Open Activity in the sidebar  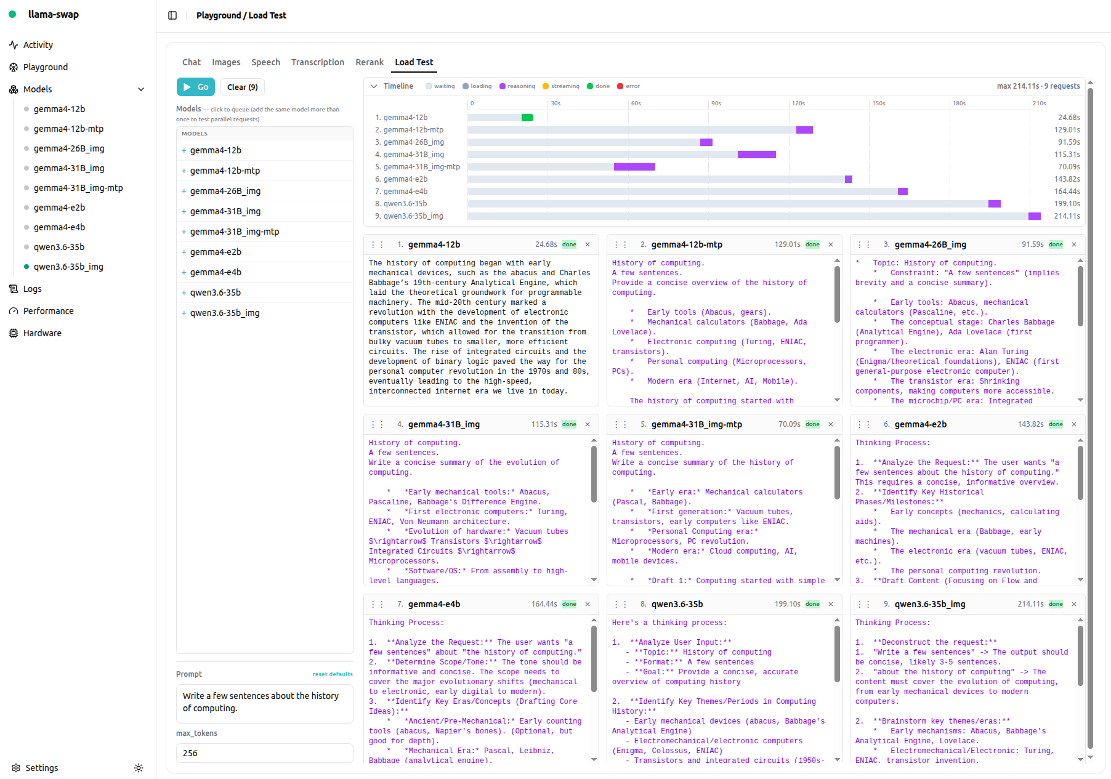point(38,45)
